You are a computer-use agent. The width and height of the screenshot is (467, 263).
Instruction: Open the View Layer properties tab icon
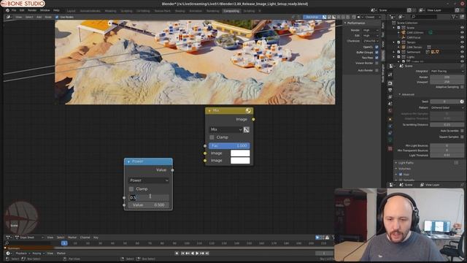[390, 97]
